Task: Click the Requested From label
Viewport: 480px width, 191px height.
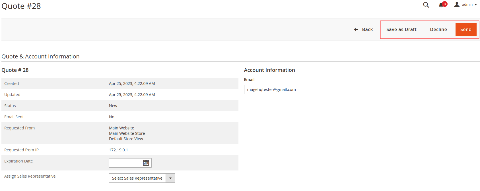Action: 19,128
